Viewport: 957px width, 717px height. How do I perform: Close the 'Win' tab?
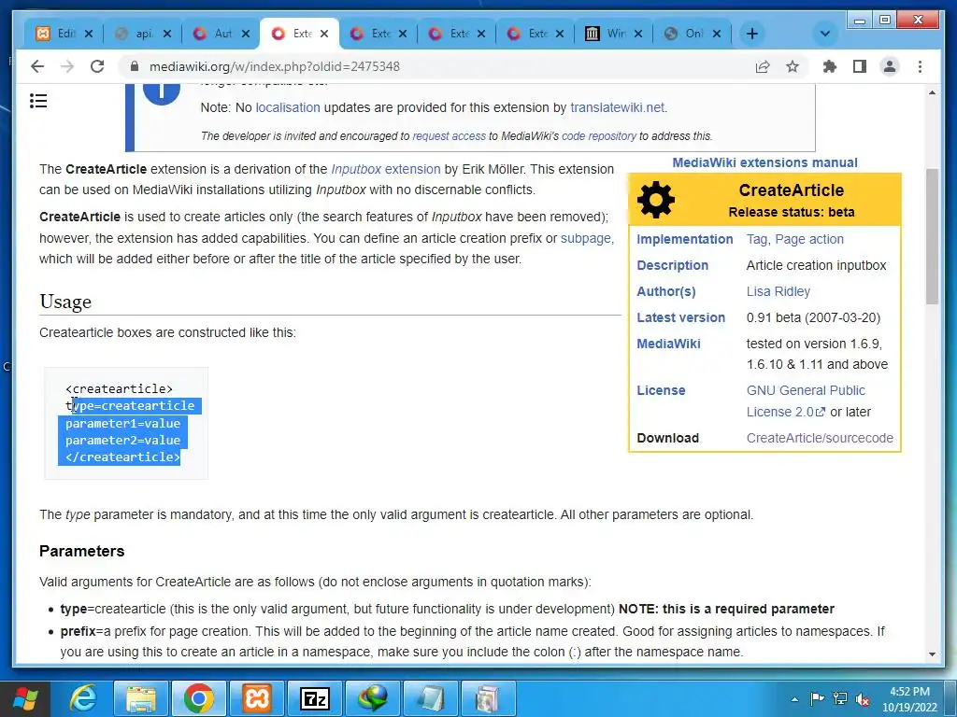(x=637, y=34)
